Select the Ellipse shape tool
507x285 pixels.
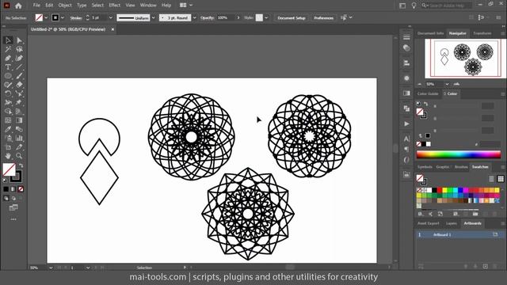(8, 76)
